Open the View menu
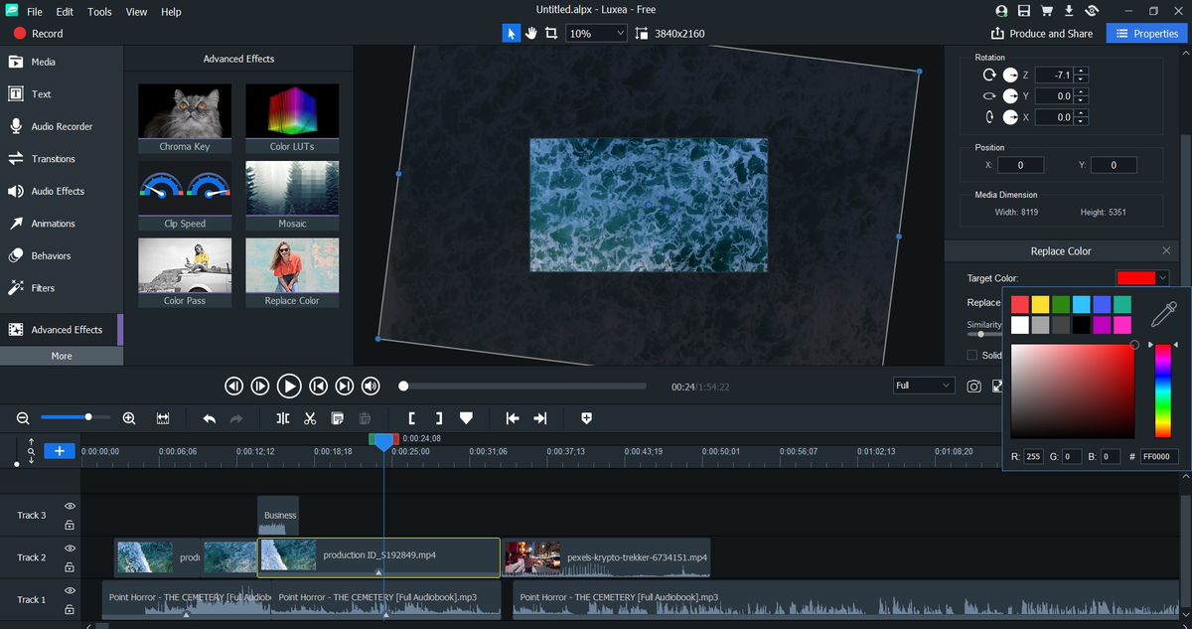This screenshot has width=1192, height=629. (x=136, y=12)
